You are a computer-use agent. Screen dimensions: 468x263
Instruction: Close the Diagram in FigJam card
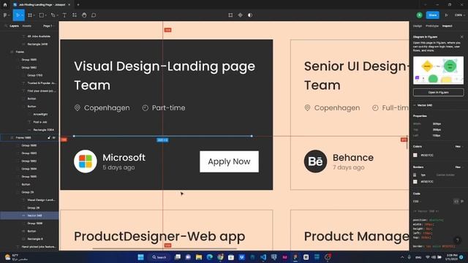click(461, 37)
